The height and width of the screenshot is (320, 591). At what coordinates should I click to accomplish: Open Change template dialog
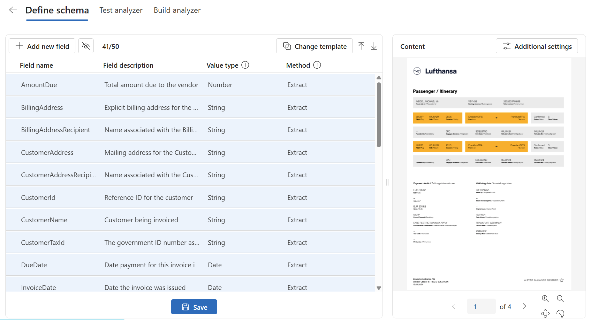tap(314, 46)
